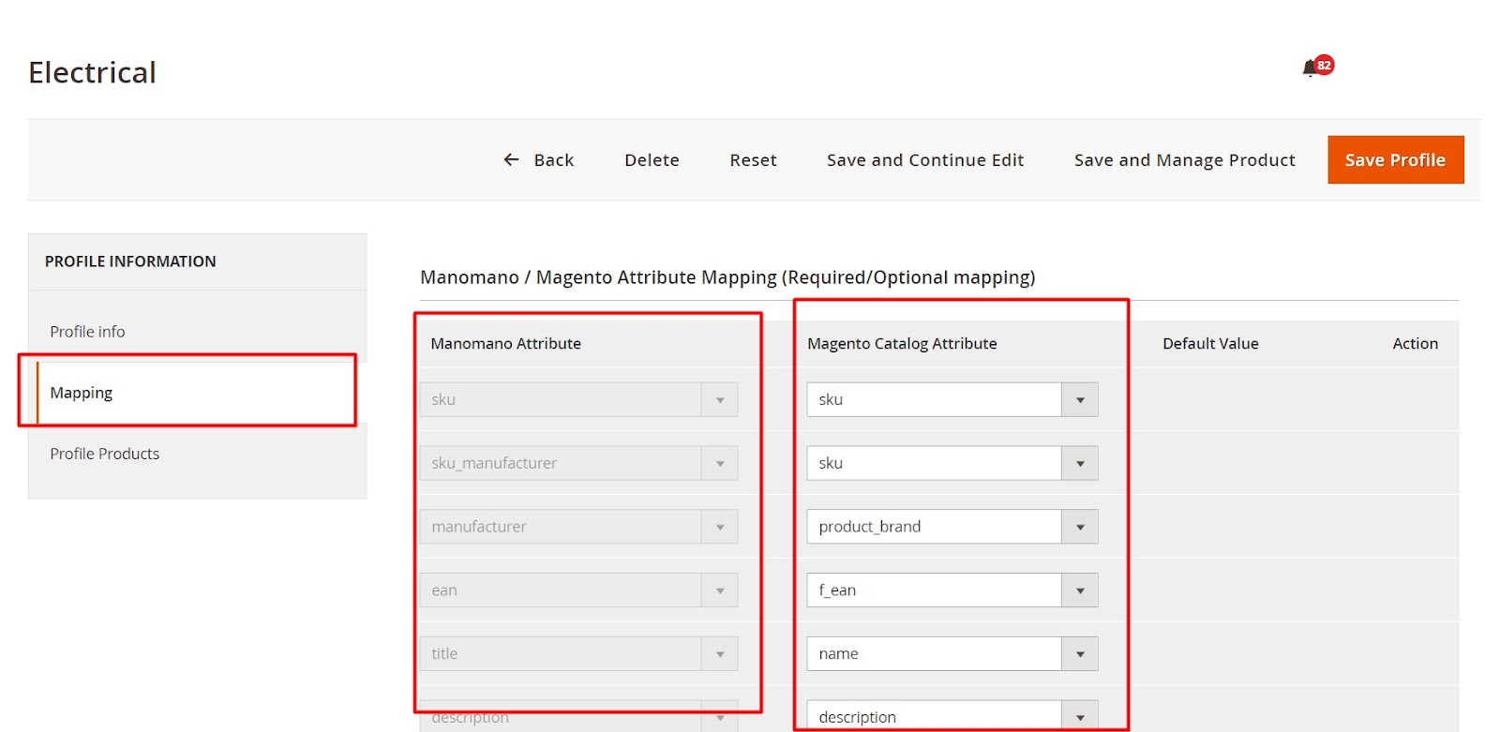Click the PROFILE INFORMATION sidebar heading
This screenshot has height=732, width=1500.
(130, 261)
